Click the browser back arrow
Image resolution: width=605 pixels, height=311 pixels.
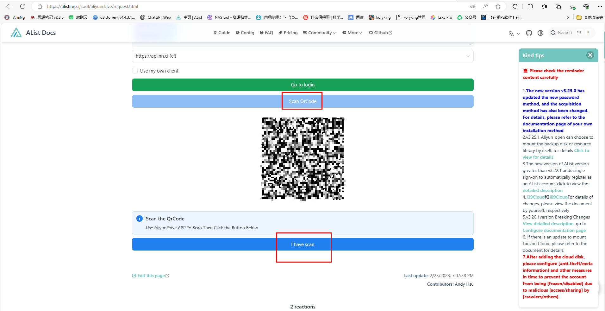tap(9, 6)
